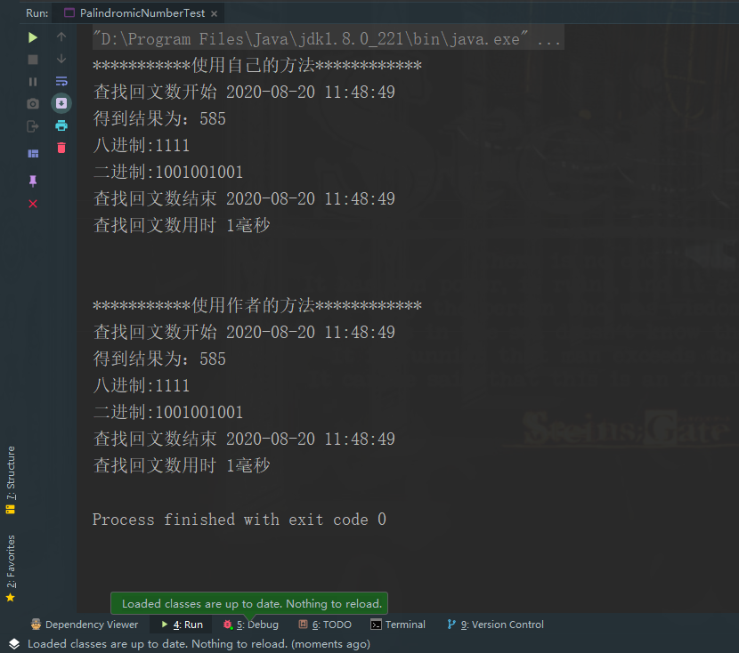The height and width of the screenshot is (653, 739).
Task: Click the Exit process icon
Action: pos(33,126)
